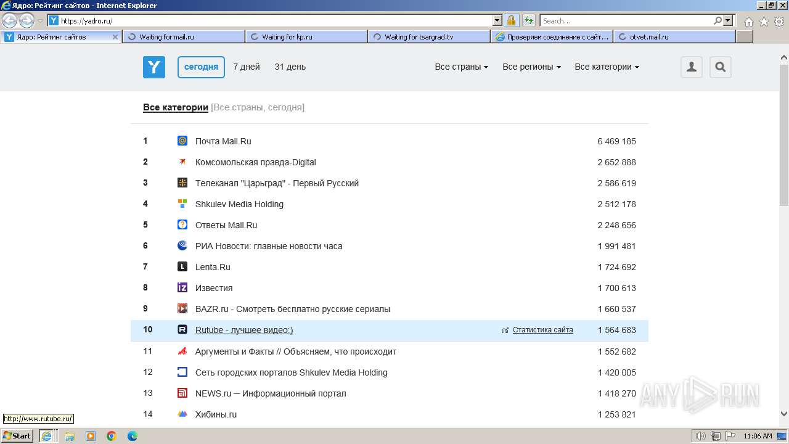Open the recent pages dropdown arrow
789x444 pixels.
(x=41, y=21)
